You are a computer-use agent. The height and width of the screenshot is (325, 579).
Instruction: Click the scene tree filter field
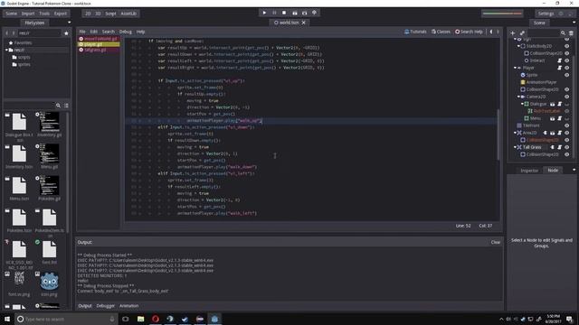(x=543, y=32)
